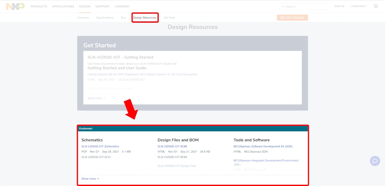This screenshot has height=186, width=385.
Task: Expand Show more in Get Started
Action: [x=96, y=98]
